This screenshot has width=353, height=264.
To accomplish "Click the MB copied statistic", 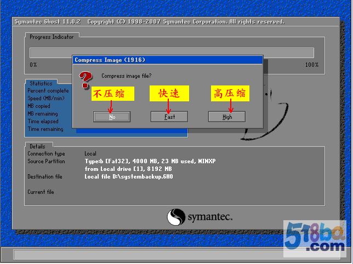I will tap(39, 106).
